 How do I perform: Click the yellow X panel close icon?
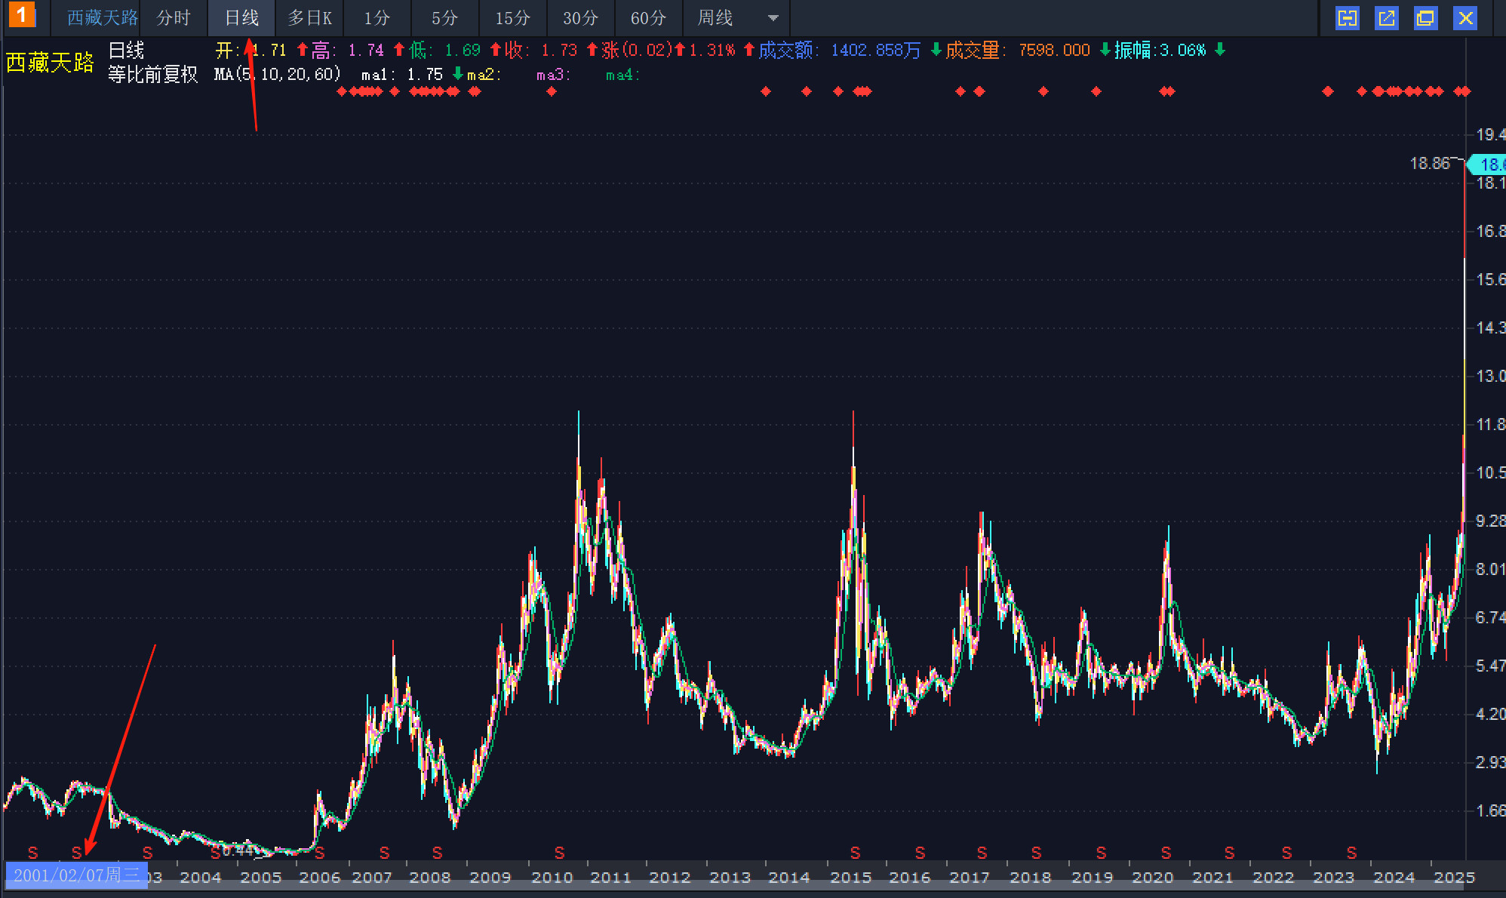(1465, 18)
